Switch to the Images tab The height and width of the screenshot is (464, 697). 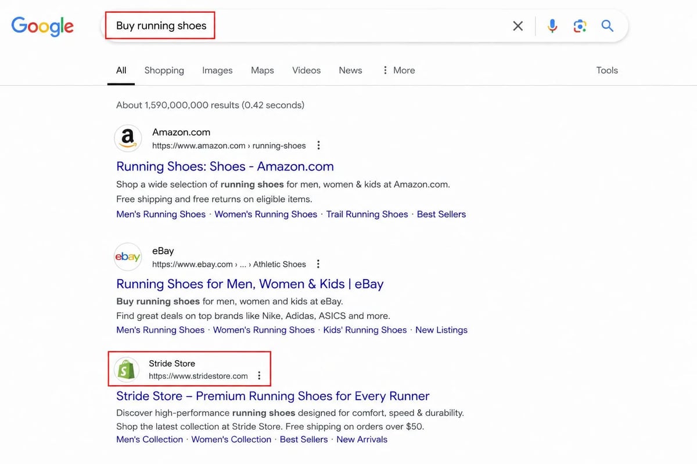[x=217, y=70]
